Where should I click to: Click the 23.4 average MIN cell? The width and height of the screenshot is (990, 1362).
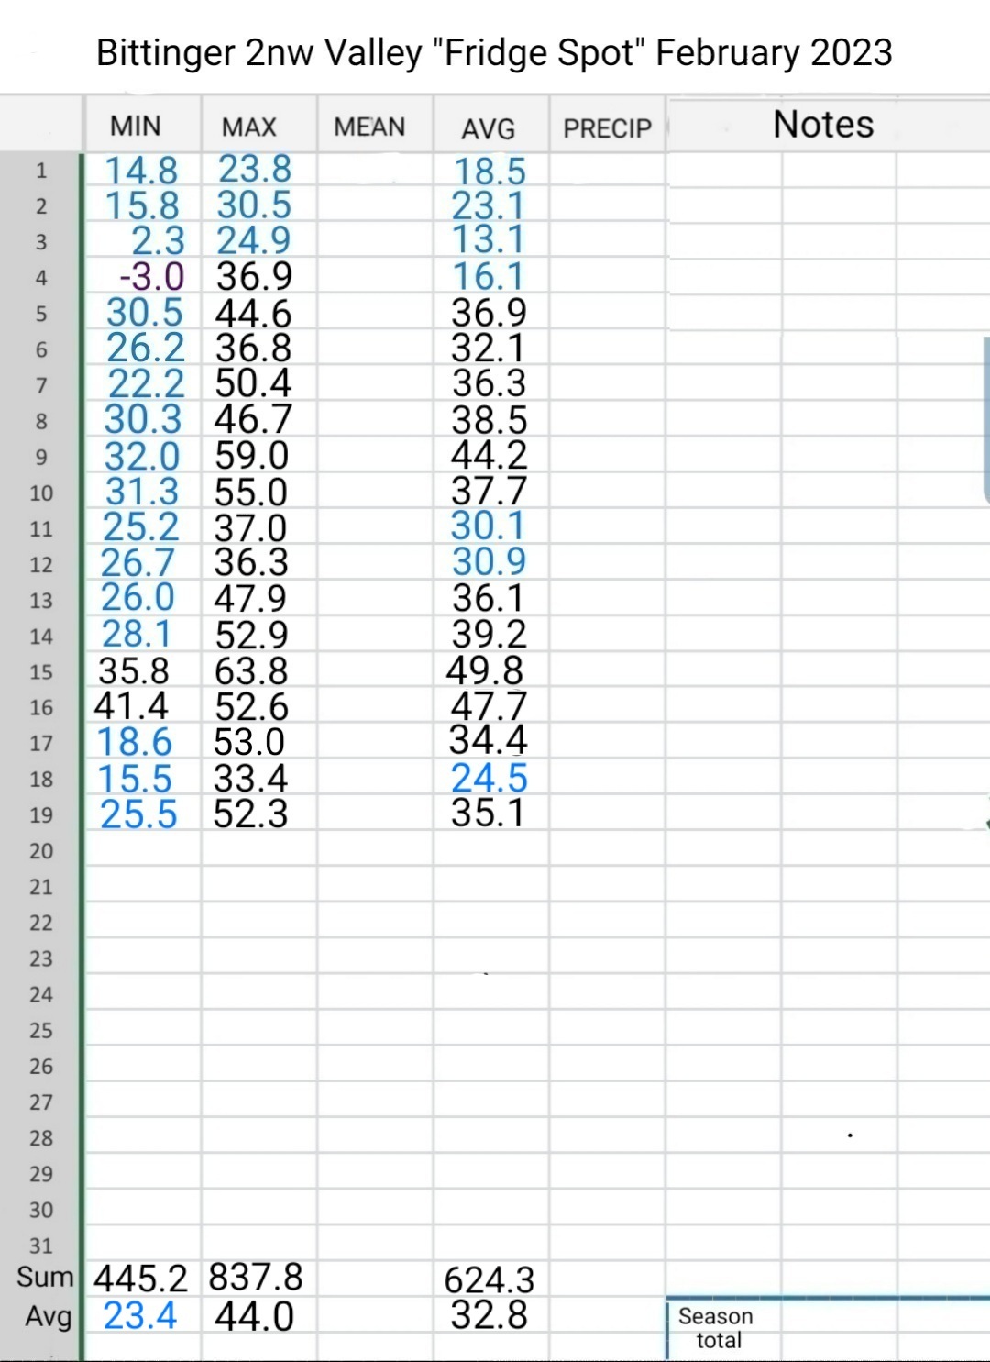tap(140, 1315)
